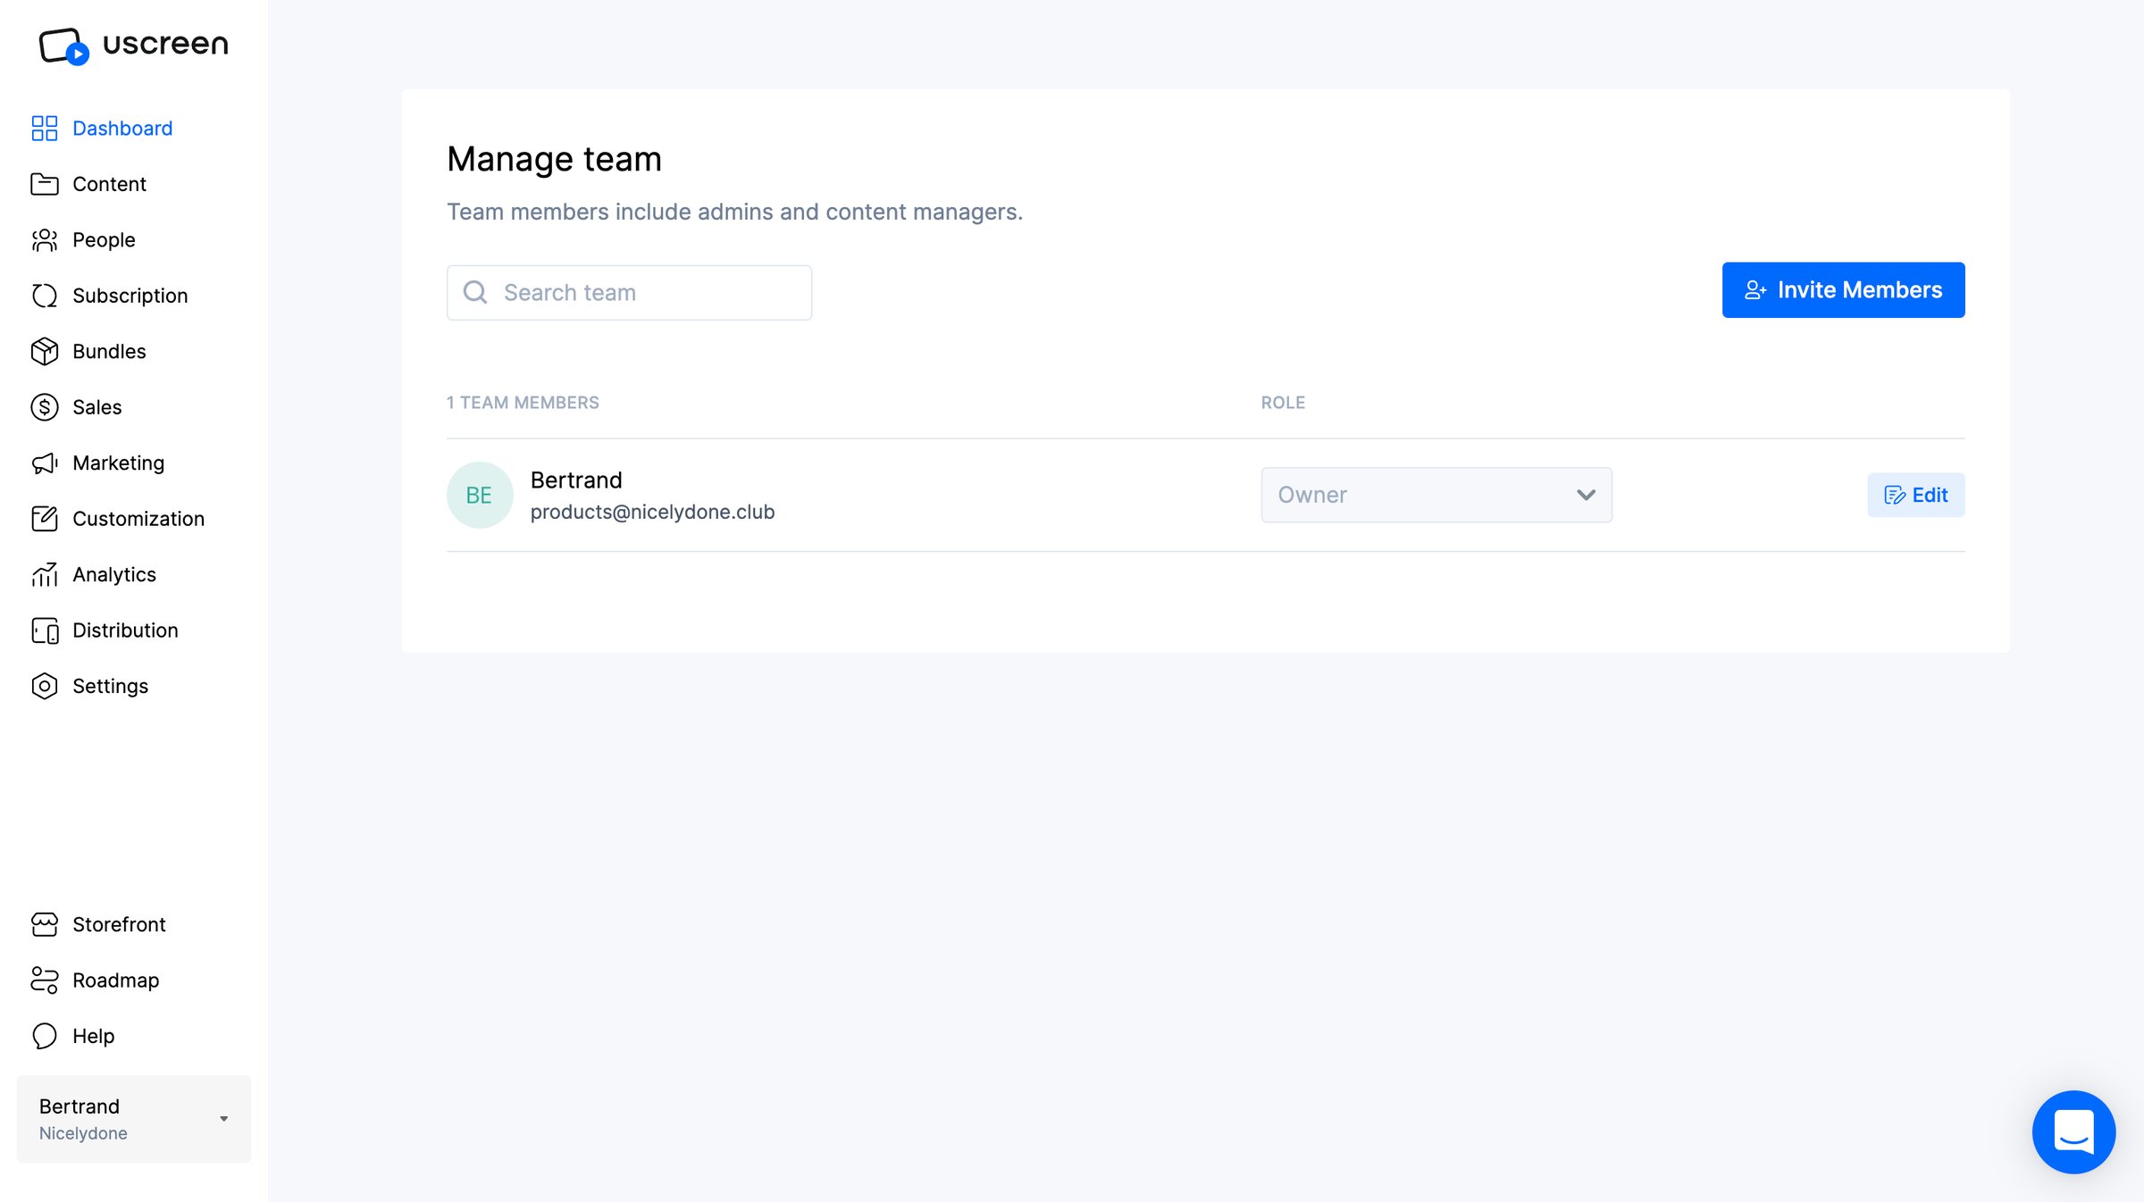Viewport: 2144px width, 1202px height.
Task: Click the Roadmap icon
Action: [x=45, y=981]
